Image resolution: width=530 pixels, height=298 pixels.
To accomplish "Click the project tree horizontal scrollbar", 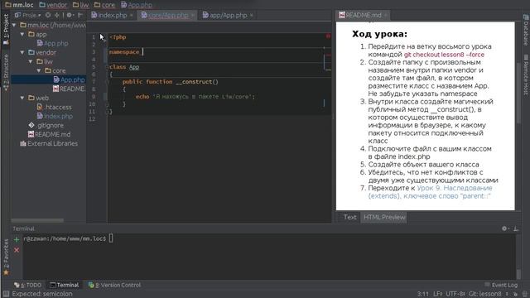I will click(37, 220).
